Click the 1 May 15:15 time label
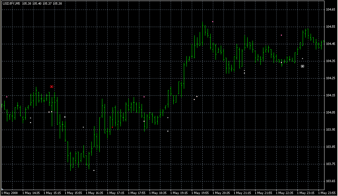The width and height of the screenshot is (338, 196). (52, 193)
